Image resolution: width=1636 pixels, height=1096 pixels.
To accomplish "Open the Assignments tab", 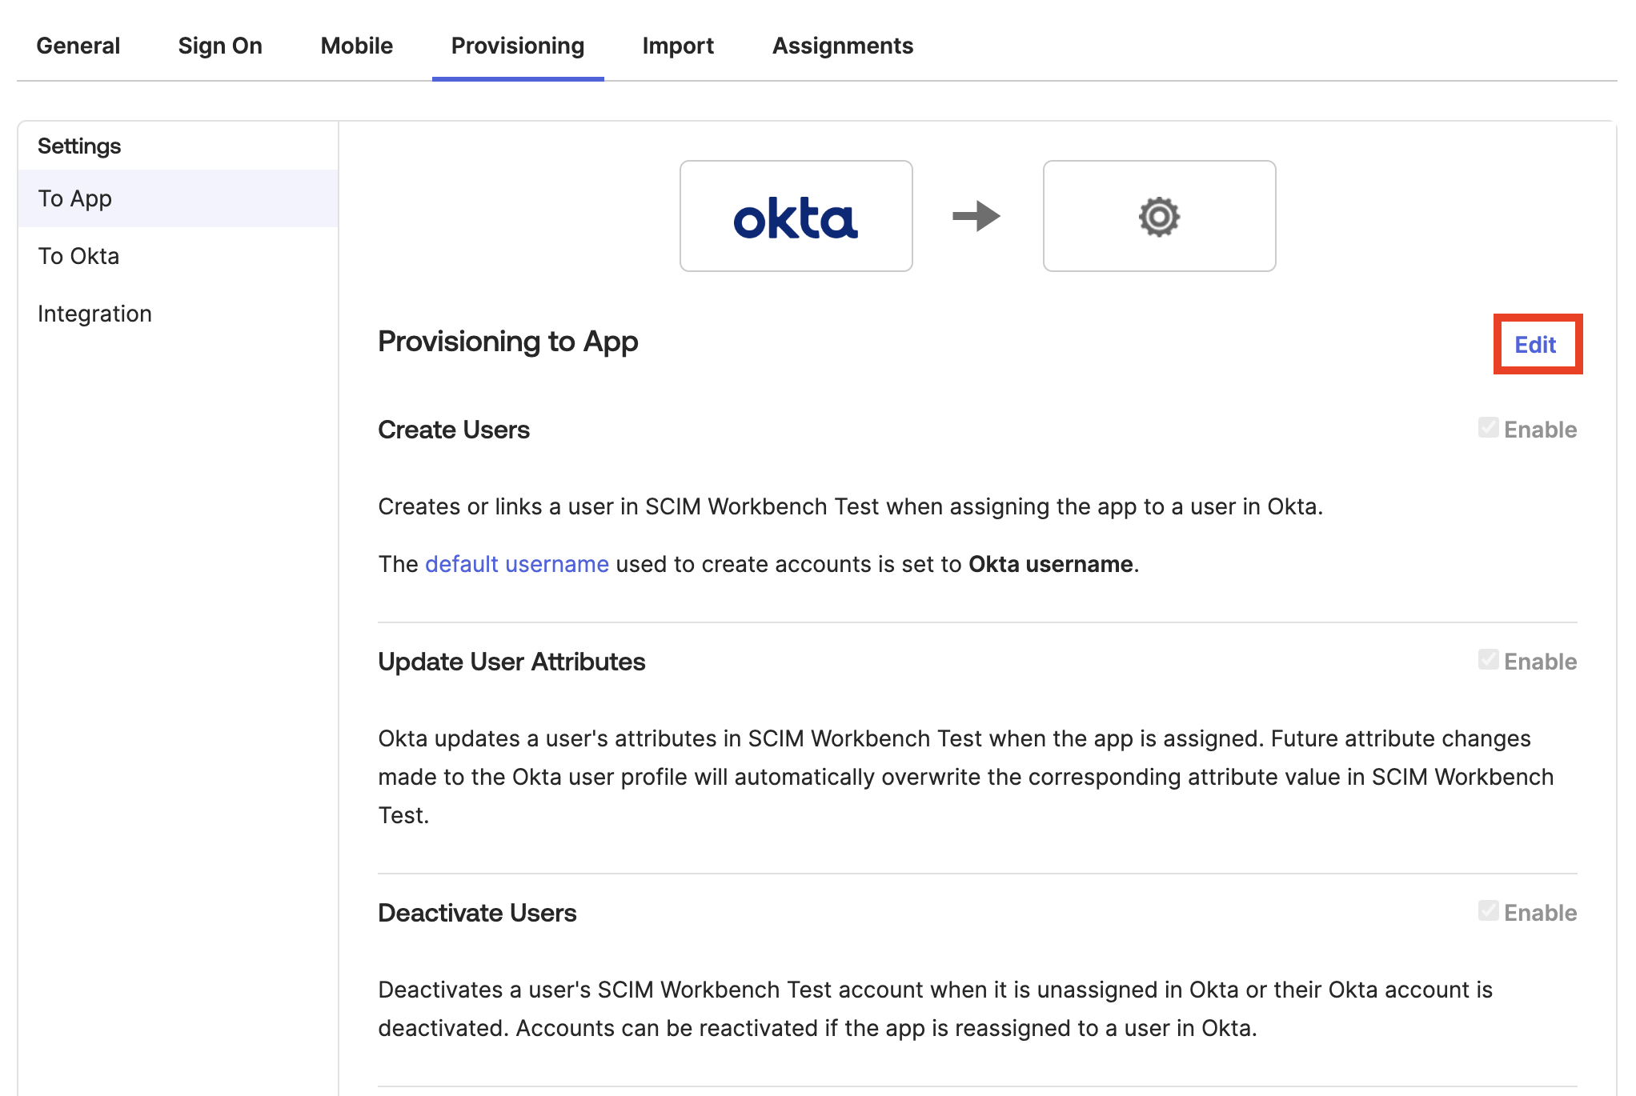I will tap(843, 46).
